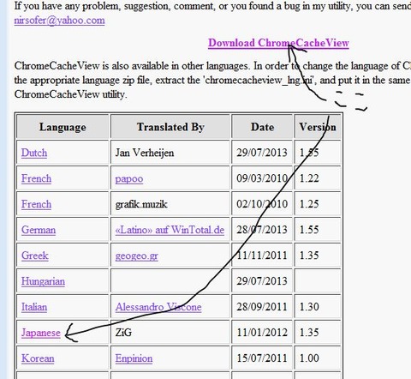Open the German language link

(x=39, y=230)
